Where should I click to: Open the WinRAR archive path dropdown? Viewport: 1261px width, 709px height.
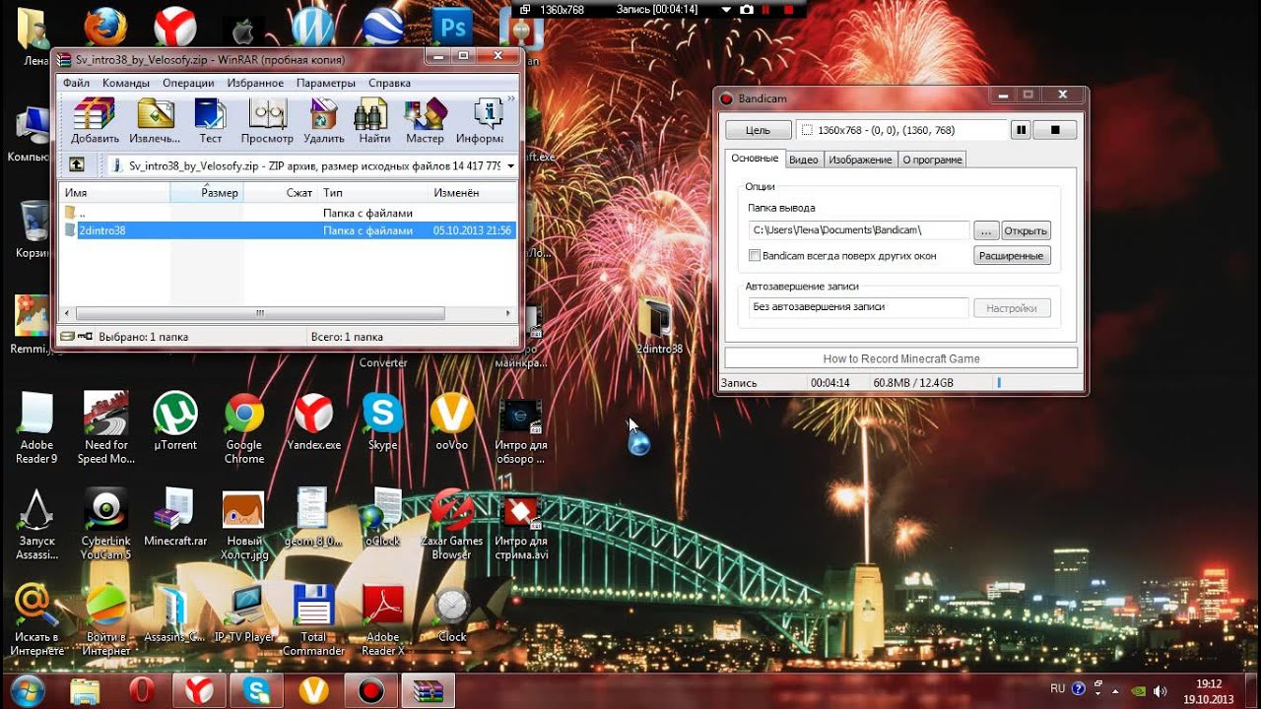[x=510, y=166]
